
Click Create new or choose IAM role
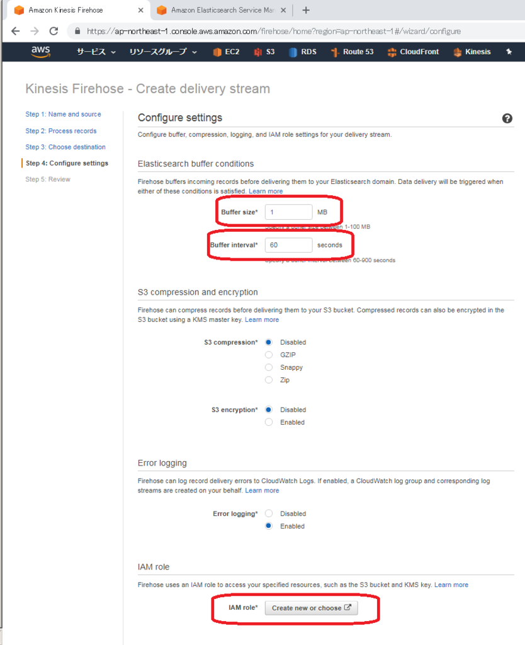point(311,608)
